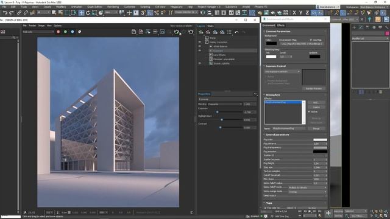Click the XY plane constraint button
This screenshot has height=219, width=390.
click(314, 13)
